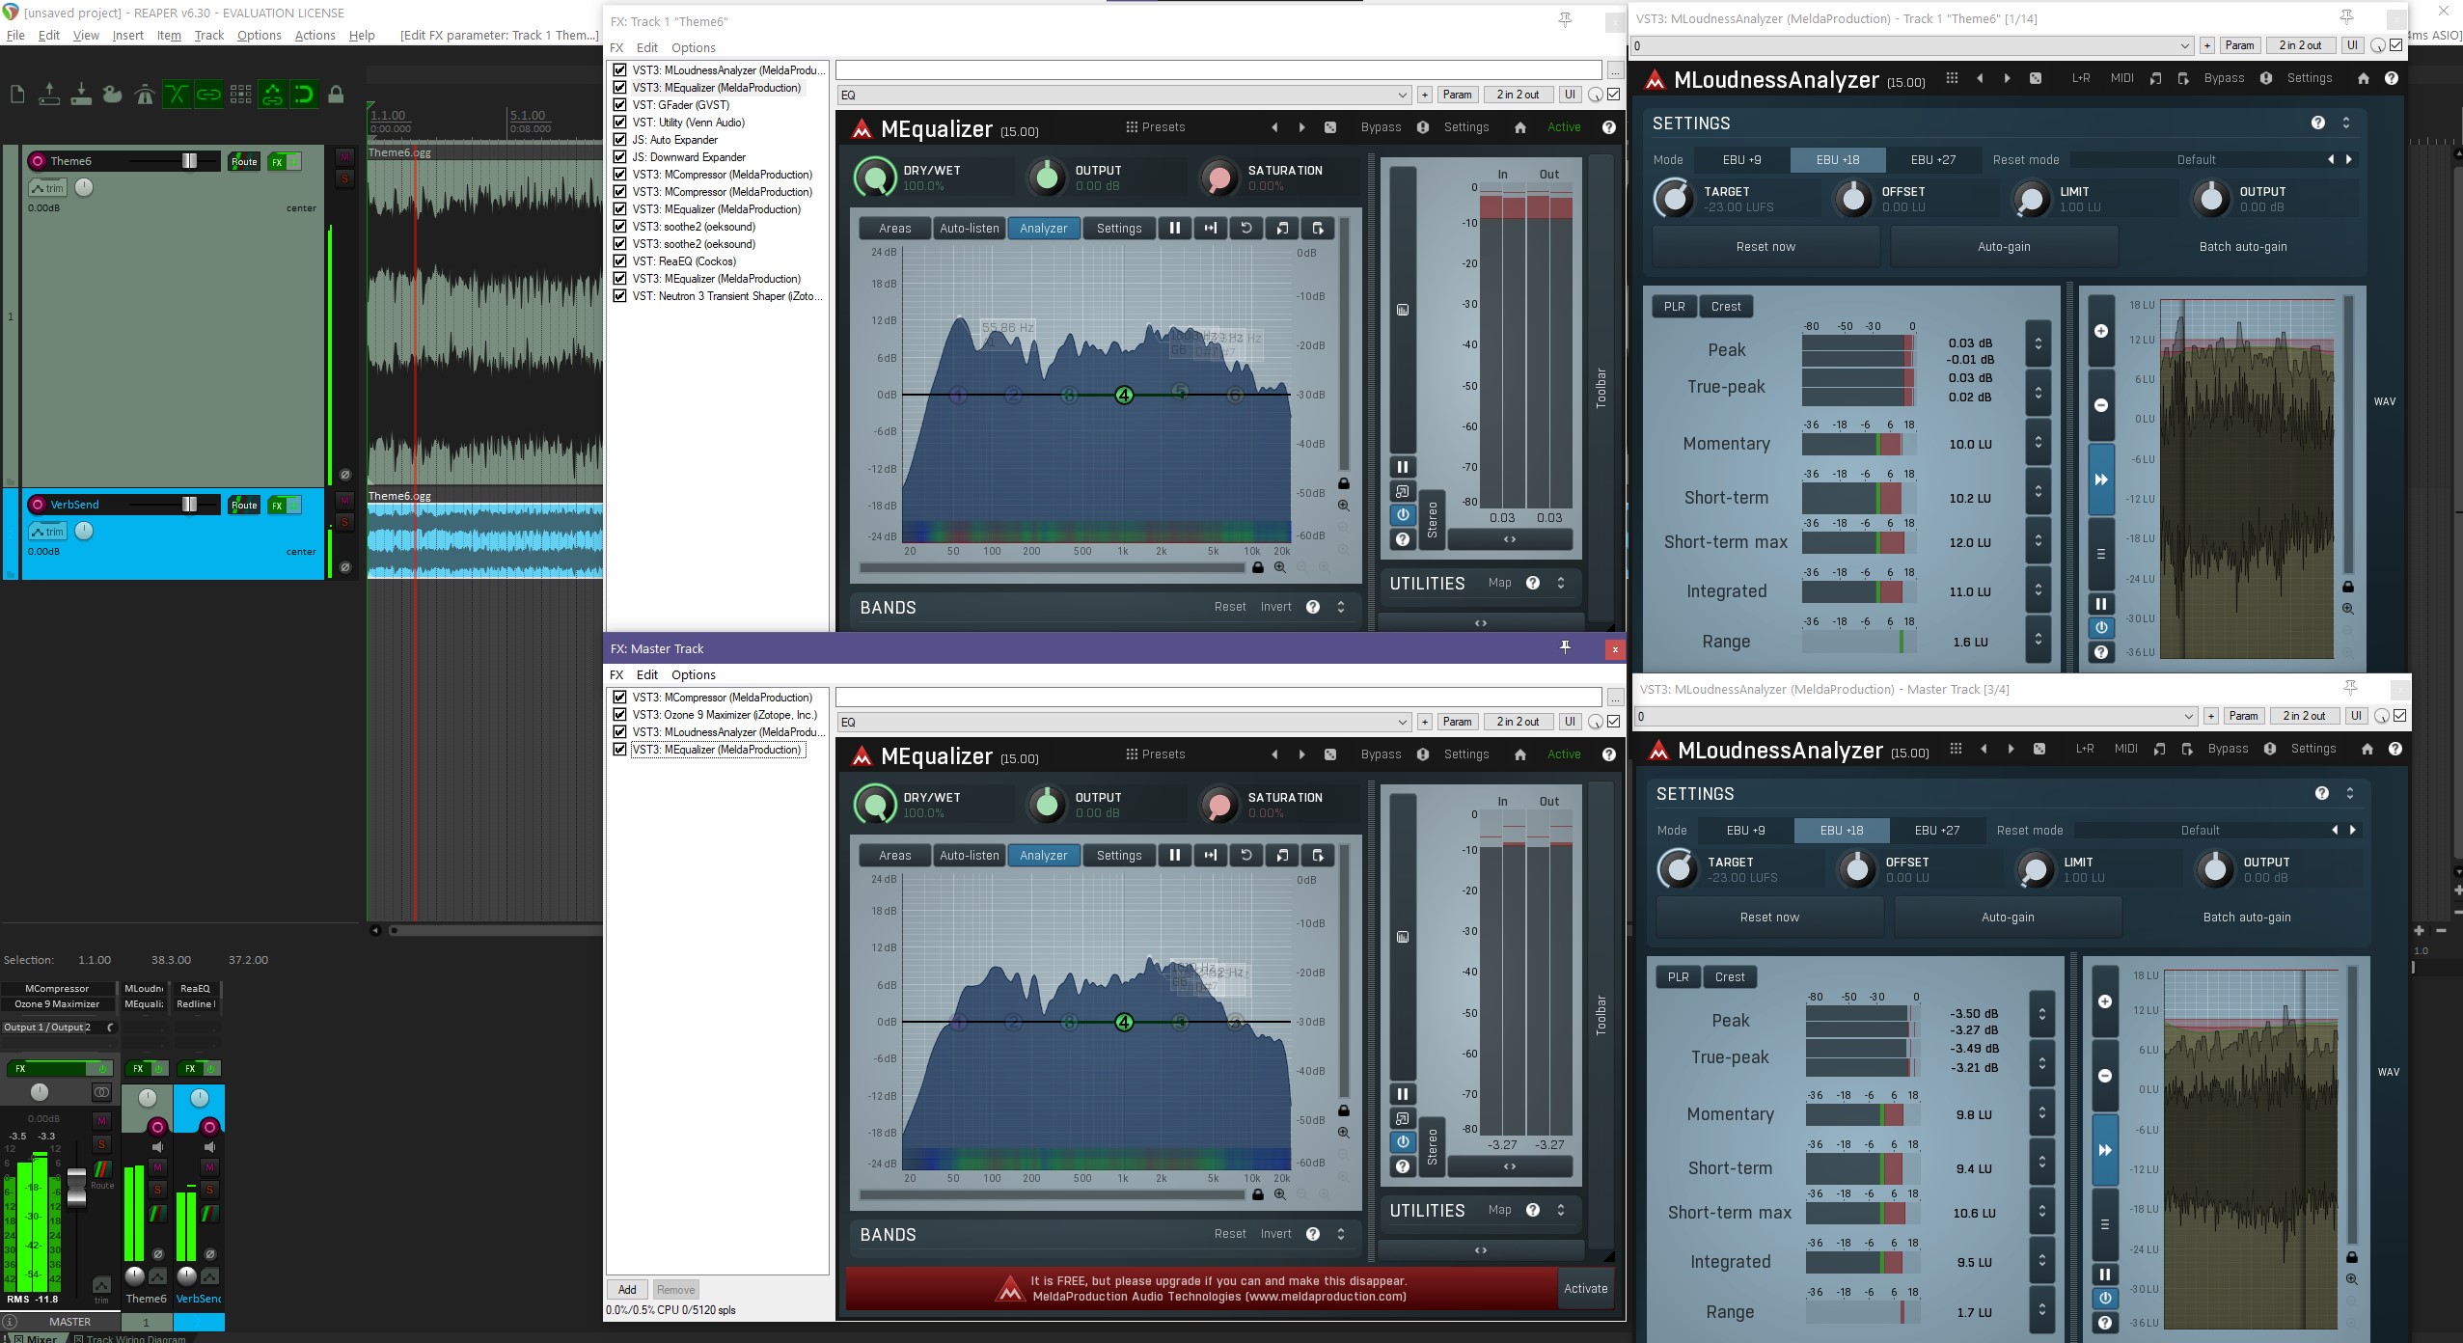
Task: Click the new project icon in REAPER's toolbar
Action: coord(17,95)
